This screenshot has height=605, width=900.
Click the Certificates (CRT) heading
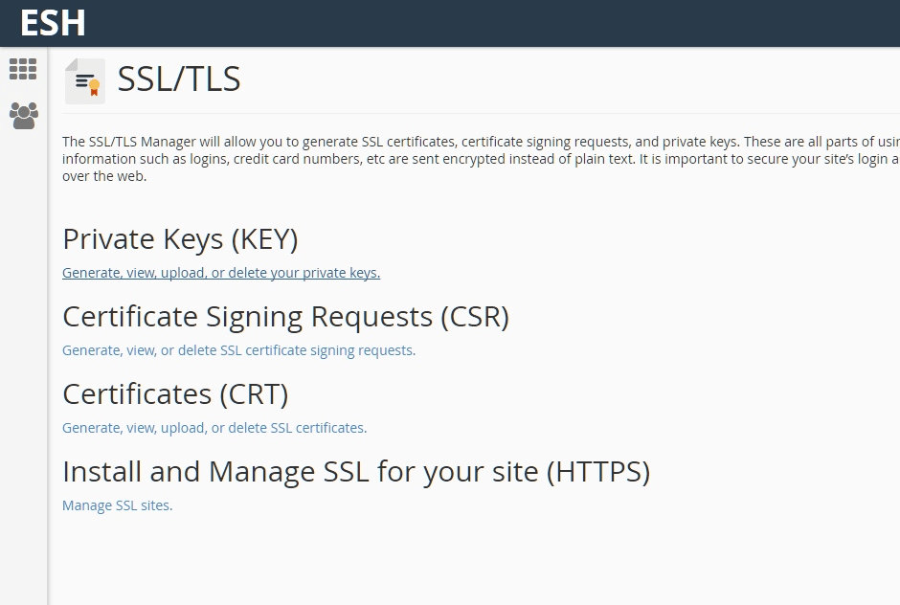coord(175,393)
